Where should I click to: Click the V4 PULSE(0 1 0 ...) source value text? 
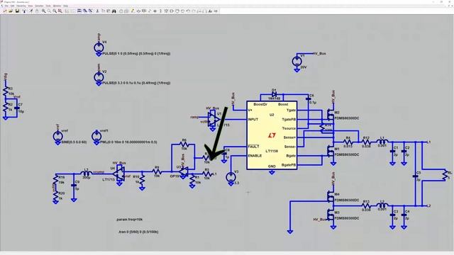(136, 54)
